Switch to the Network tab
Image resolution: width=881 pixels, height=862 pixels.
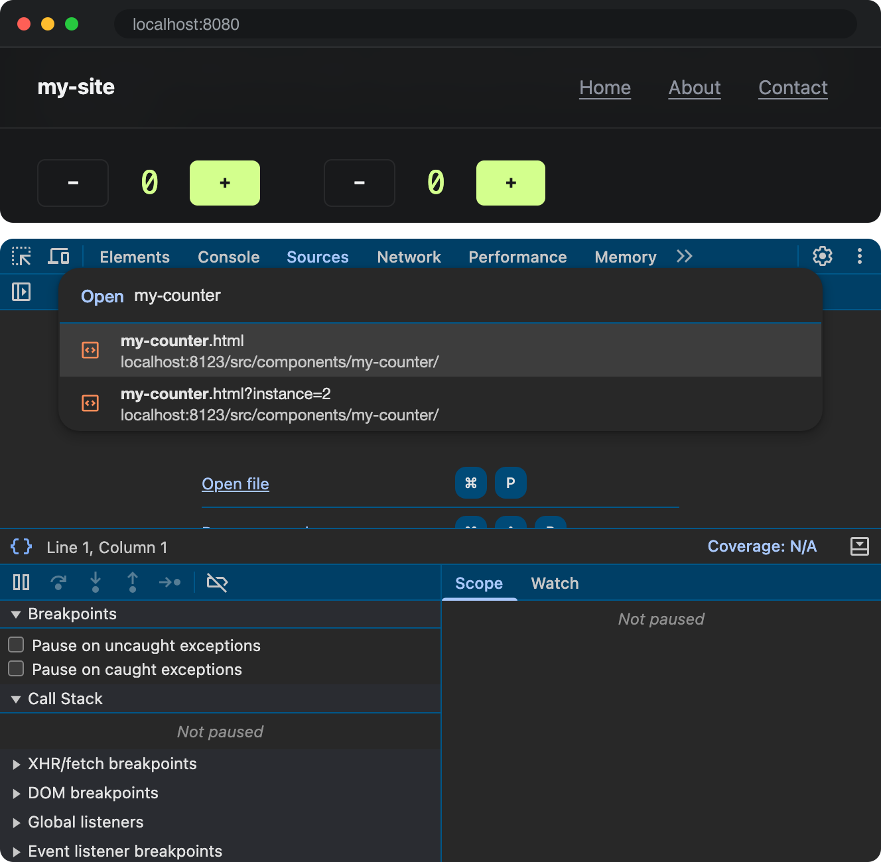click(x=409, y=257)
